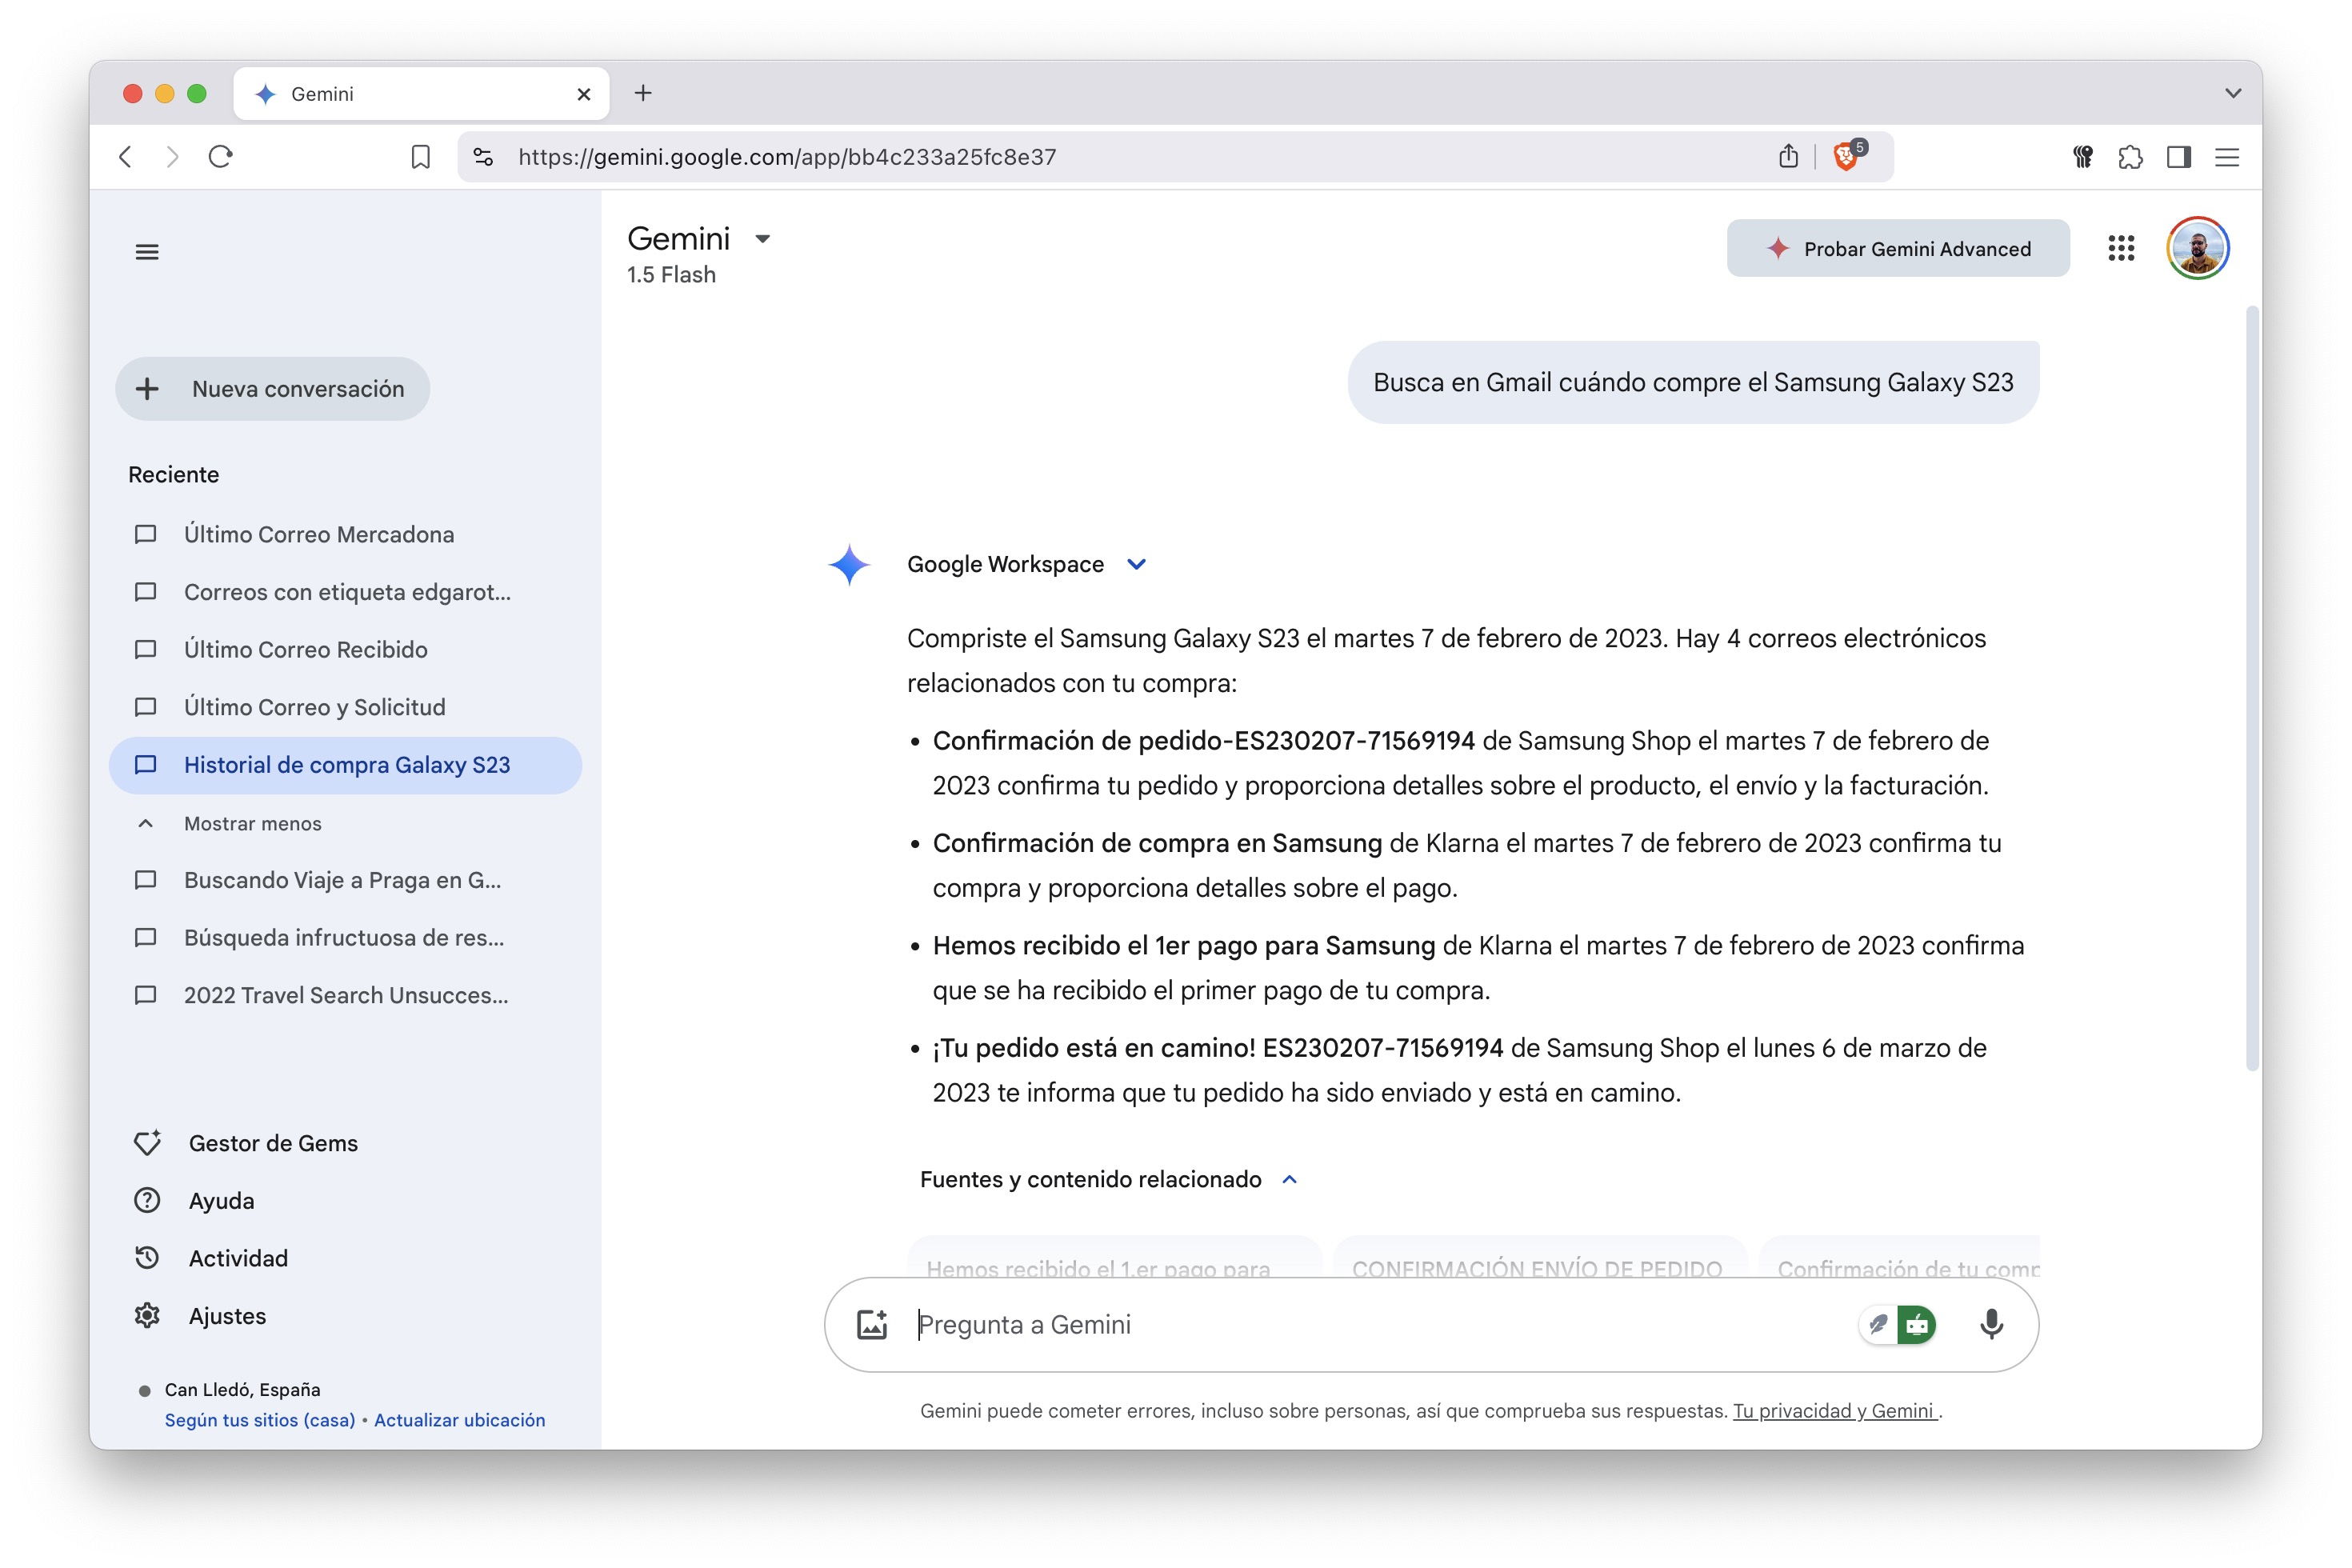Open Ayuda help menu
The image size is (2352, 1568).
click(195, 1200)
